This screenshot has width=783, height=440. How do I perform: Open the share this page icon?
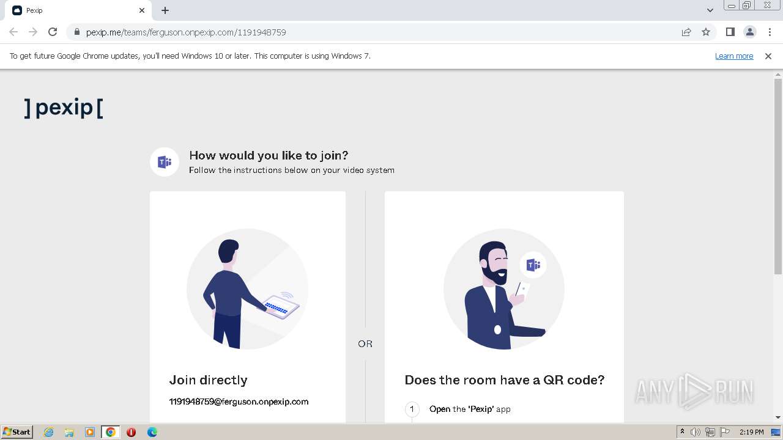[686, 32]
